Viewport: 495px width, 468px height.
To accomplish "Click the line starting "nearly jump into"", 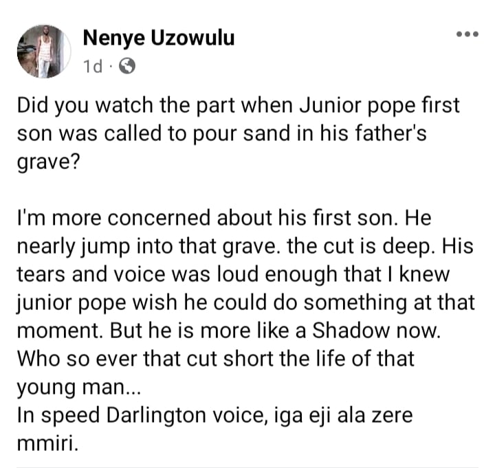I will pos(244,245).
